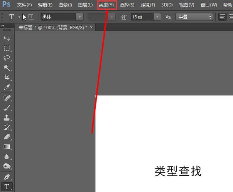Toggle text orientation button

pyautogui.click(x=30, y=17)
